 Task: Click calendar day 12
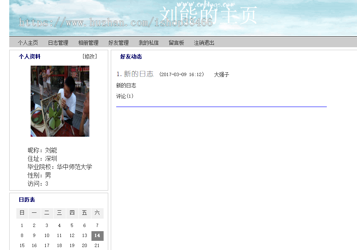(x=72, y=235)
